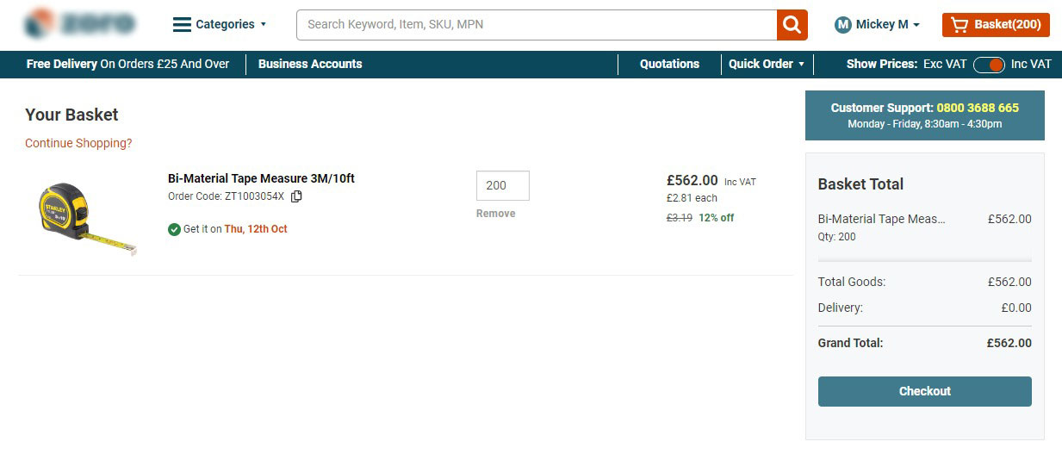The image size is (1062, 454).
Task: Click the Checkout button
Action: (x=924, y=391)
